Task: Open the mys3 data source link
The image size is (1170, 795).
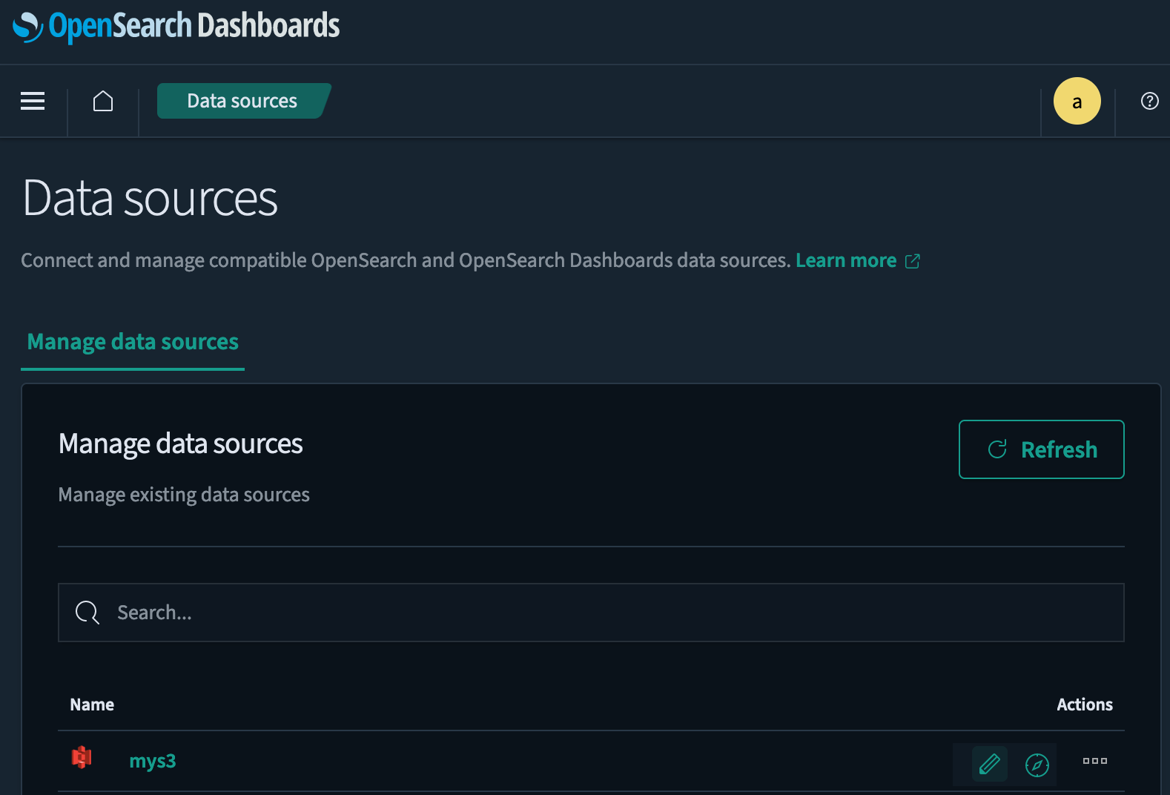Action: point(153,762)
